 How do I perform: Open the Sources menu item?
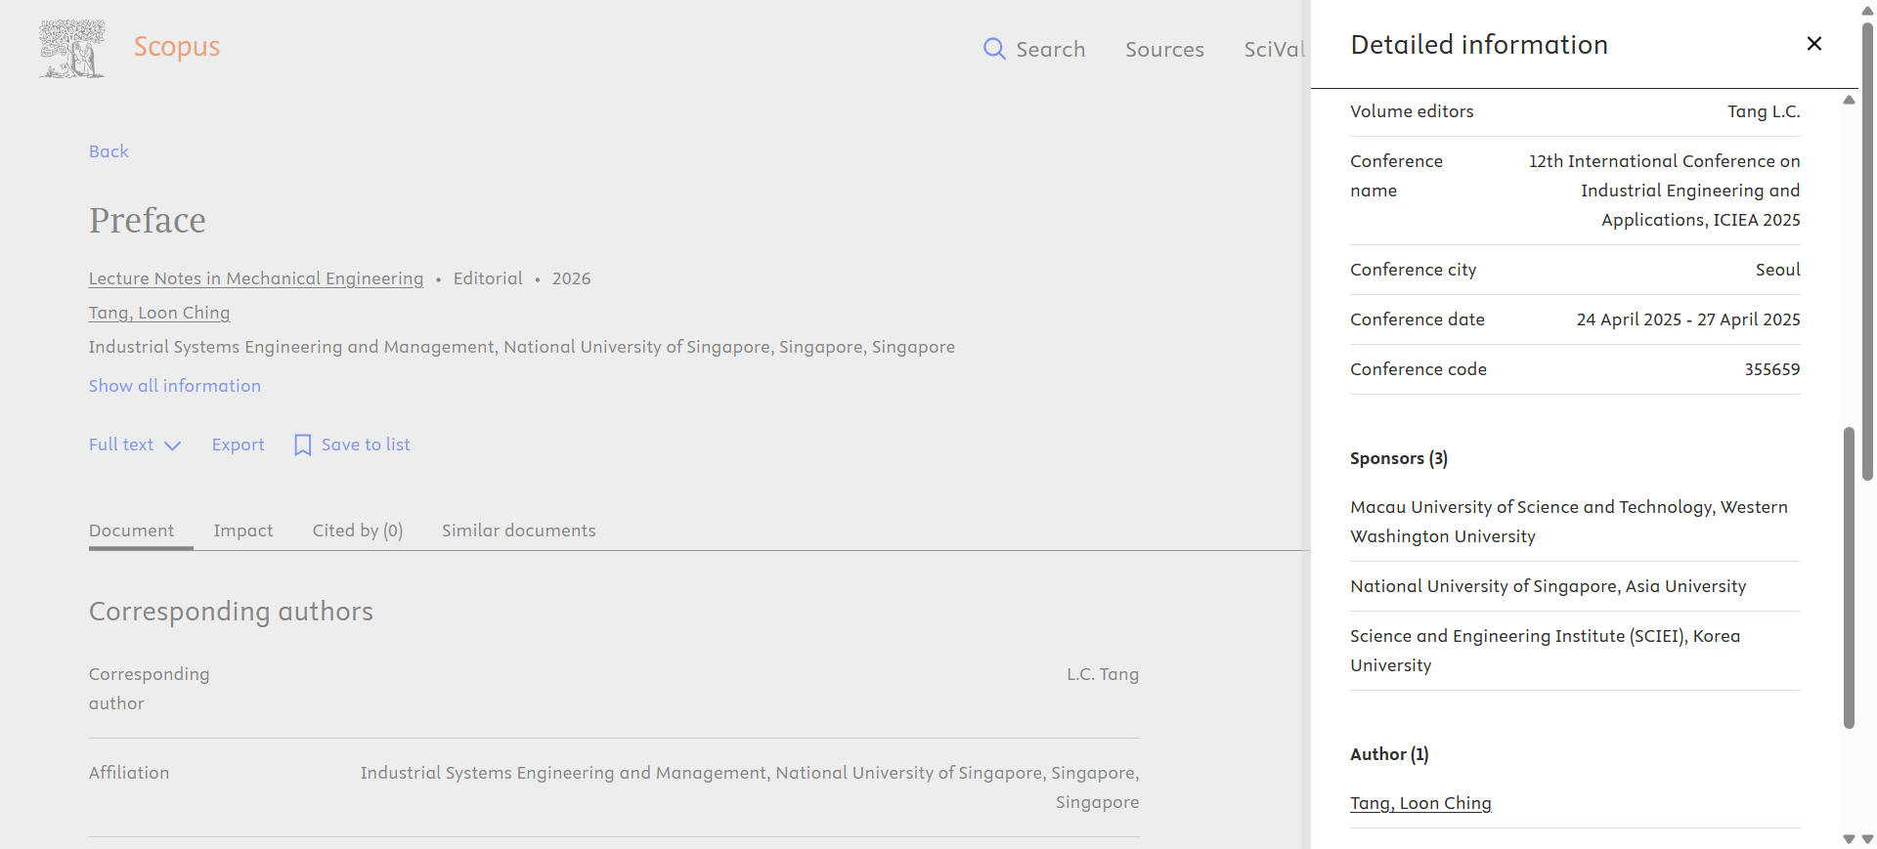(x=1164, y=50)
